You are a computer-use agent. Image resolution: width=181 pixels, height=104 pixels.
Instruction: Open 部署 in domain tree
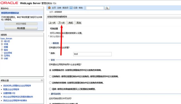[6, 47]
